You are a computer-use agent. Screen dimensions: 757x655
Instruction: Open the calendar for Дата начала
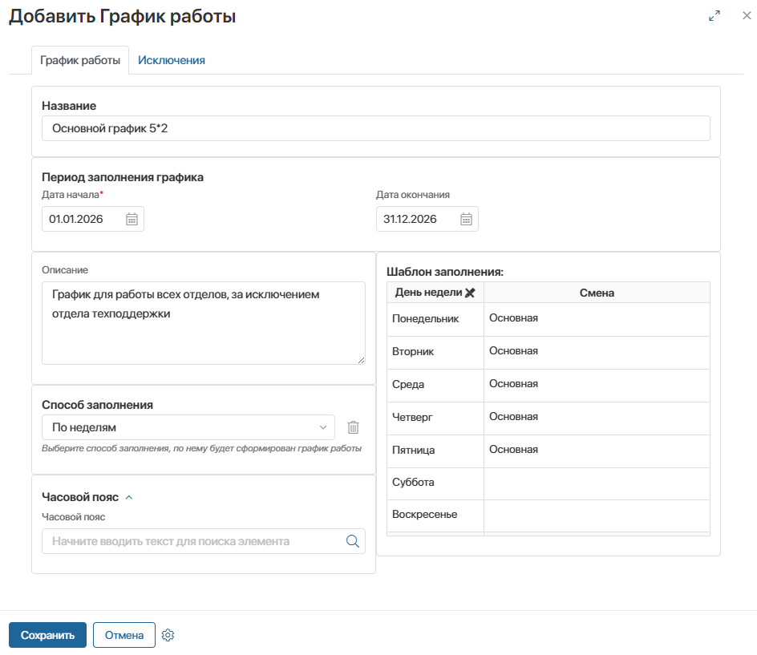tap(132, 219)
